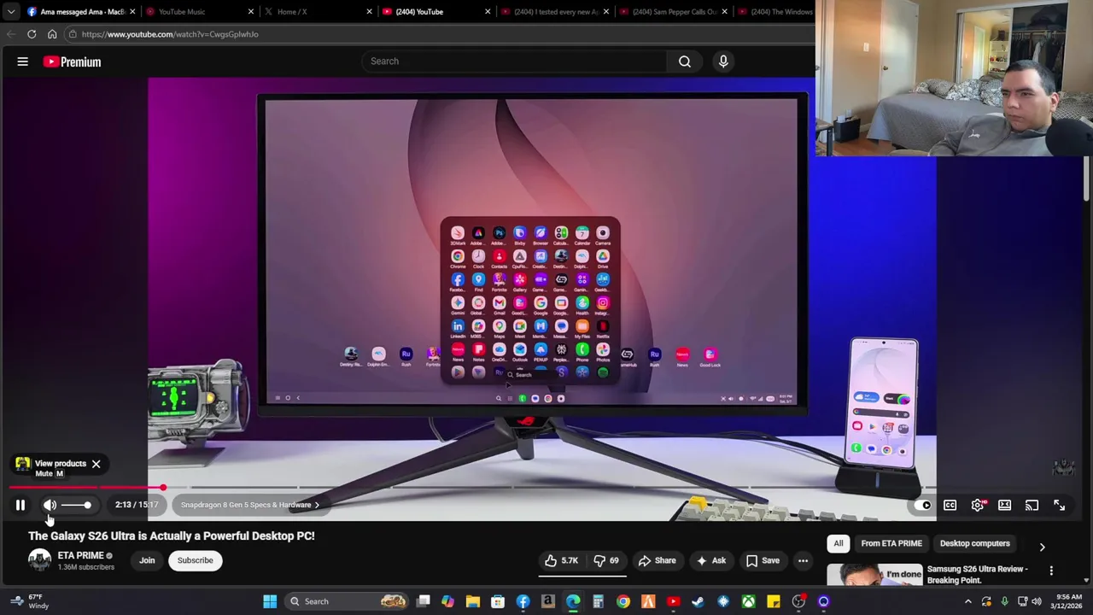The width and height of the screenshot is (1093, 615).
Task: Subscribe to ETA PRIME
Action: coord(195,560)
